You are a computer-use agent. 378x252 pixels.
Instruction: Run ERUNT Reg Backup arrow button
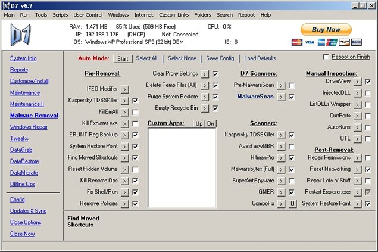tap(124, 135)
